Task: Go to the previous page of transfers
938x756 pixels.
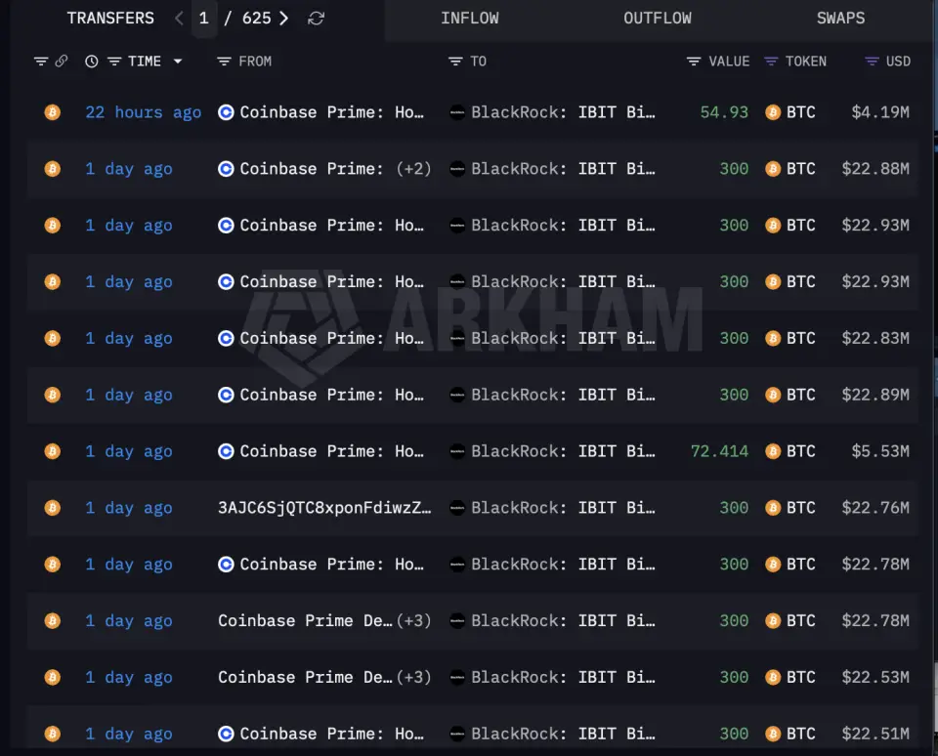Action: (179, 18)
